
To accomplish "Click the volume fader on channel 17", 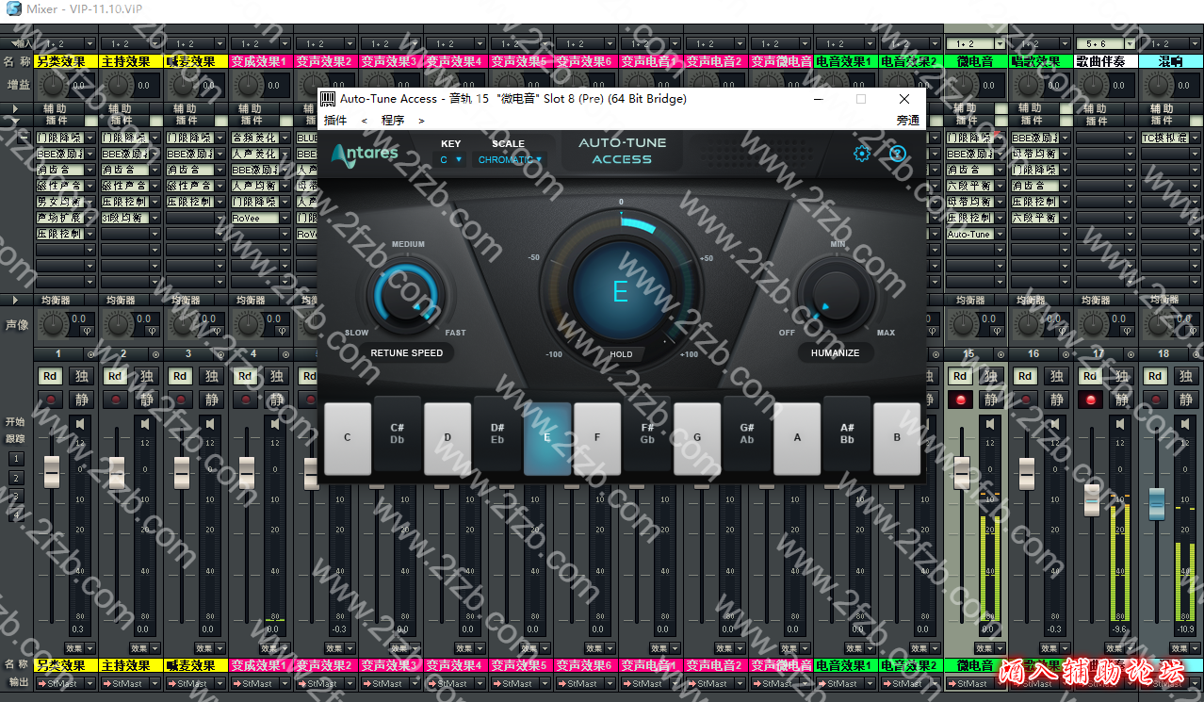I will [x=1092, y=498].
